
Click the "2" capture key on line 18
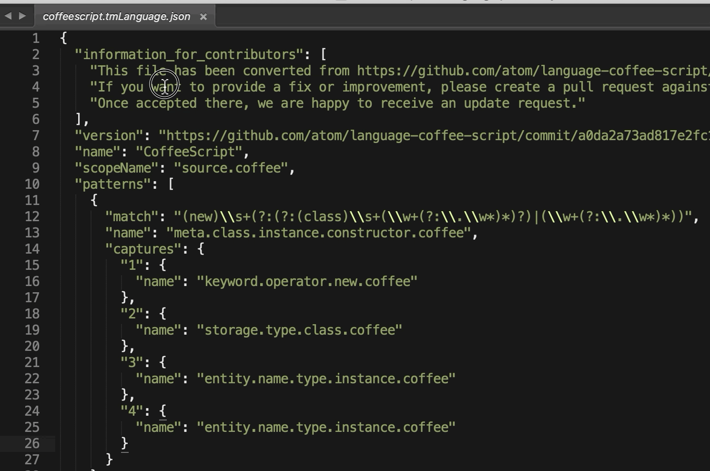coord(132,314)
